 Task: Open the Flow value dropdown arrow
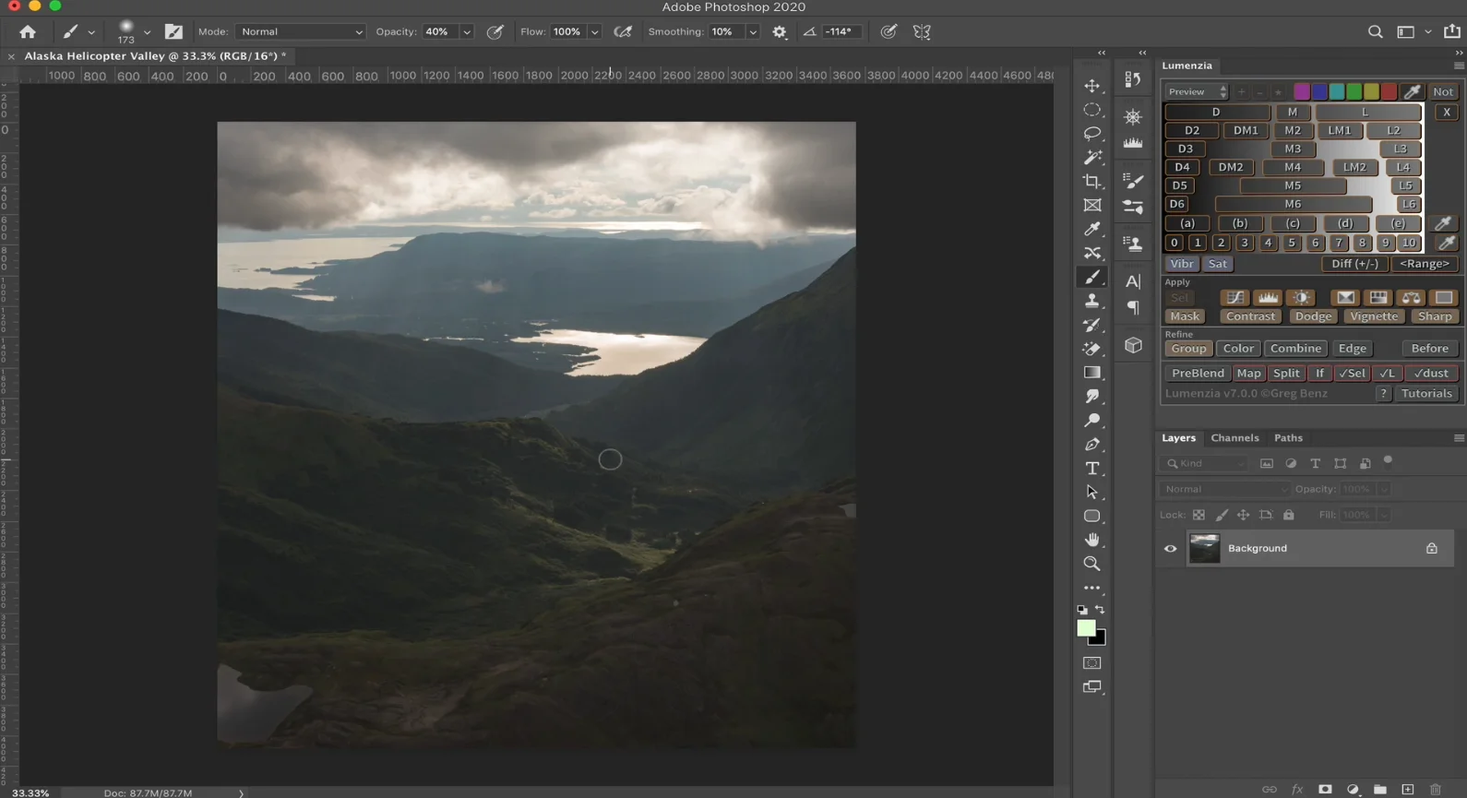[594, 31]
